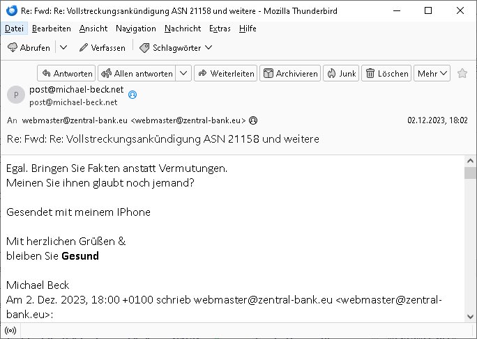Click the sender's blue contact icon
This screenshot has width=477, height=339.
pyautogui.click(x=132, y=95)
